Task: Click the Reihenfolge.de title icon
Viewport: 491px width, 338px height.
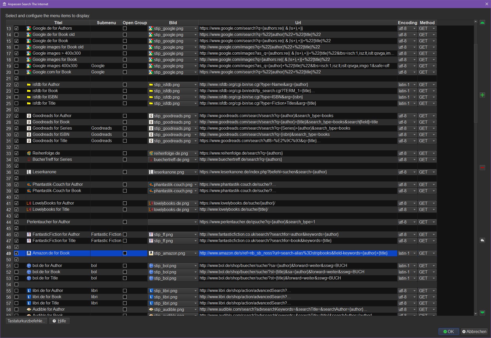Action: tap(29, 153)
